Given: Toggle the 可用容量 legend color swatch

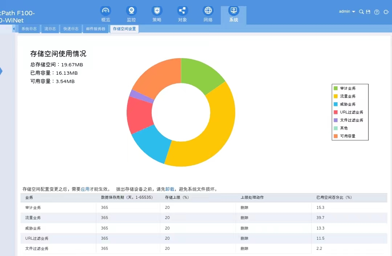Looking at the screenshot, I should tap(335, 136).
